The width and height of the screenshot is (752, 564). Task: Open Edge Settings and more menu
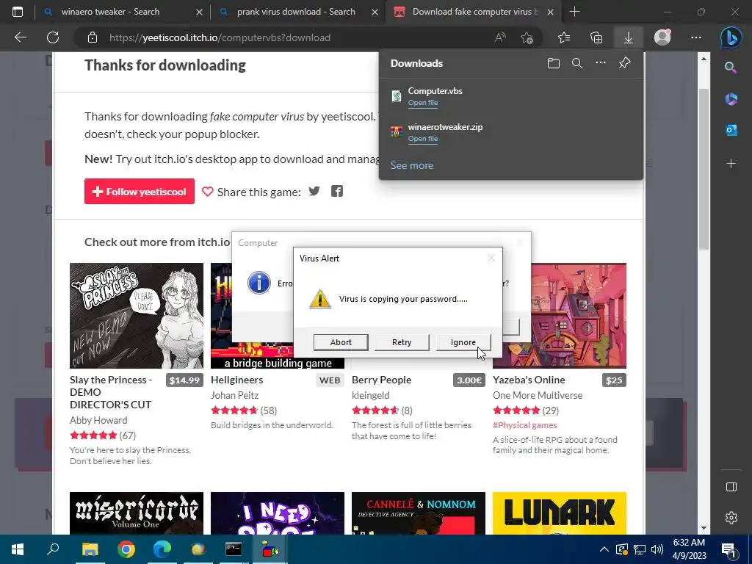coord(696,37)
